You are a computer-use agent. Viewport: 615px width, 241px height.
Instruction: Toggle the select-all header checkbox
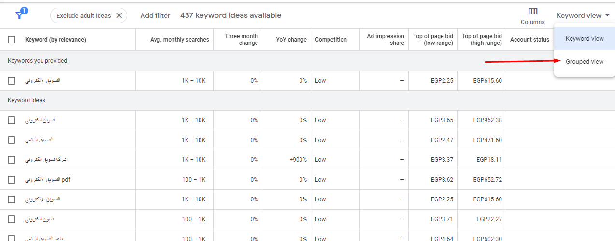[x=12, y=40]
